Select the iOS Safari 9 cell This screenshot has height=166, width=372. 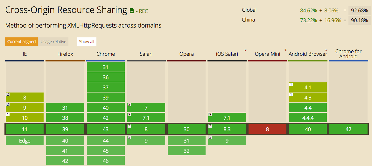227,140
